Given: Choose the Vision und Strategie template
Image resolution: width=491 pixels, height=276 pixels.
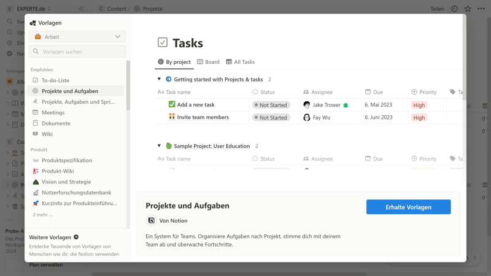Looking at the screenshot, I should pos(66,182).
